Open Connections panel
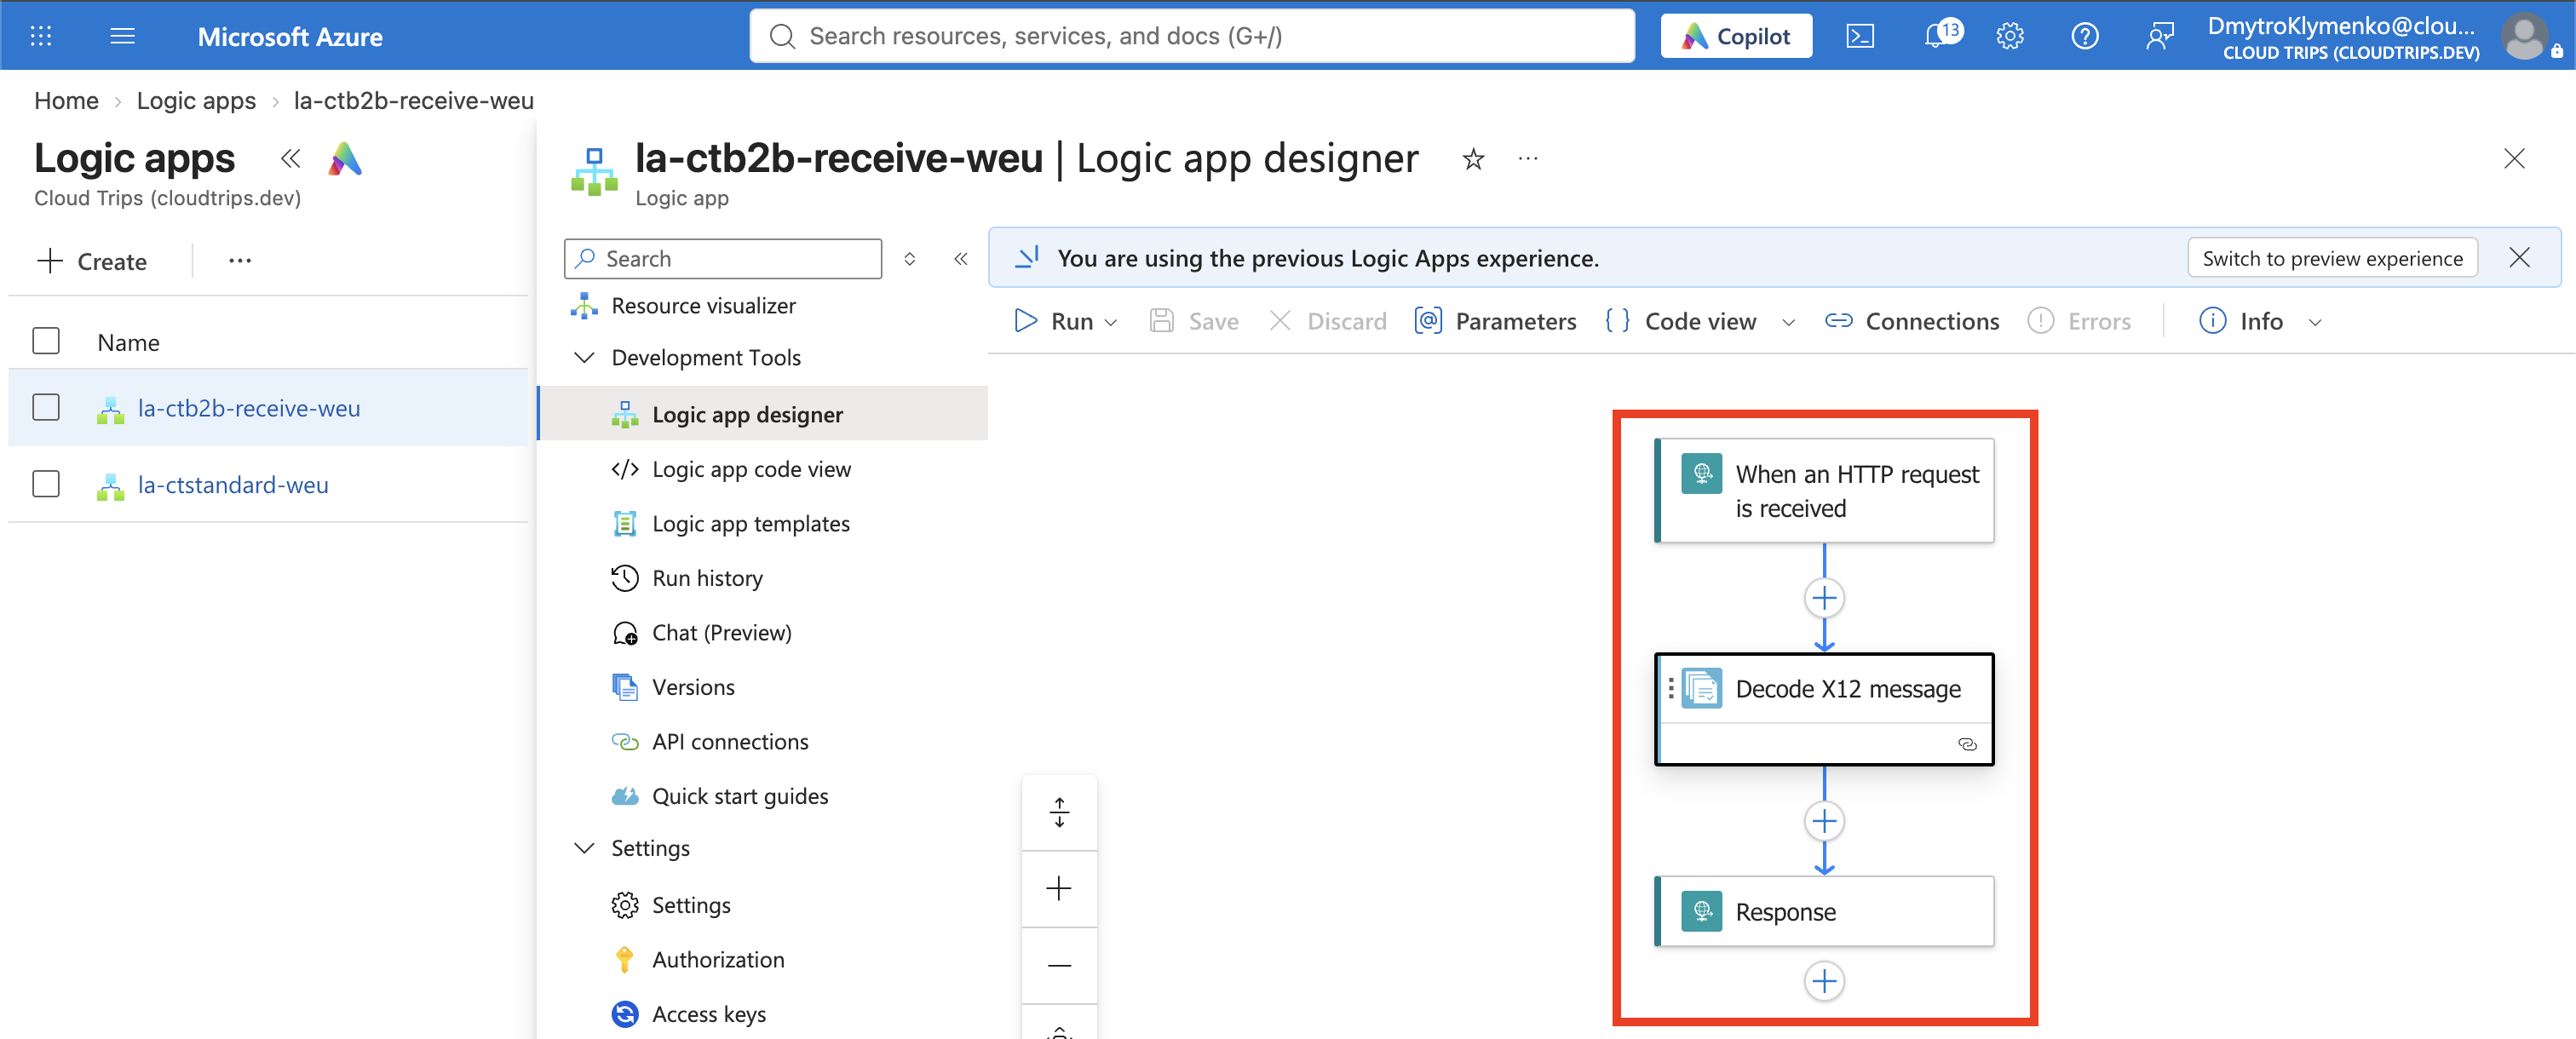This screenshot has height=1039, width=2576. coord(1912,321)
